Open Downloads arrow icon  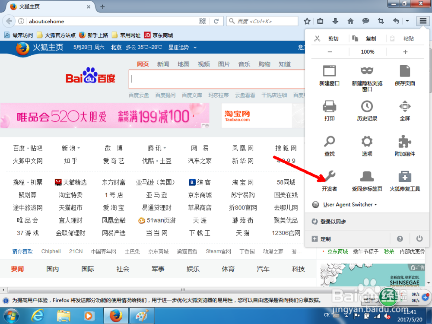point(335,21)
